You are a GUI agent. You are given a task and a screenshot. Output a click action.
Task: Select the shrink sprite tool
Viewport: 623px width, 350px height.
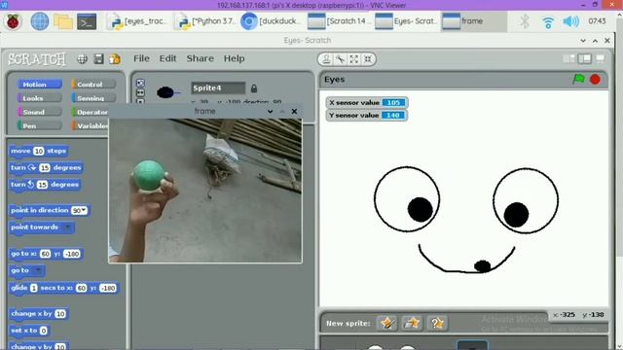(x=368, y=59)
